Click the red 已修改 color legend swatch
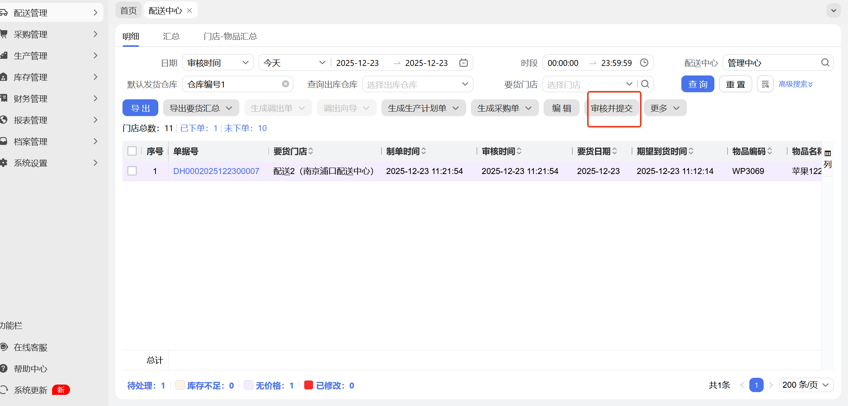 click(x=308, y=385)
